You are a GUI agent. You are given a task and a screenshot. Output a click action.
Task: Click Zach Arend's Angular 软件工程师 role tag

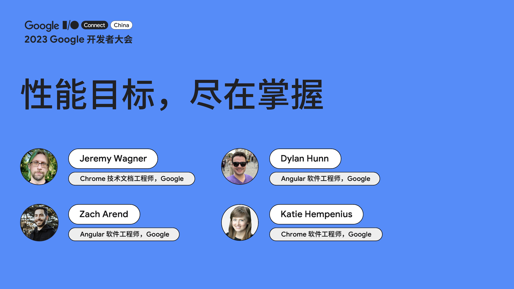tap(124, 234)
